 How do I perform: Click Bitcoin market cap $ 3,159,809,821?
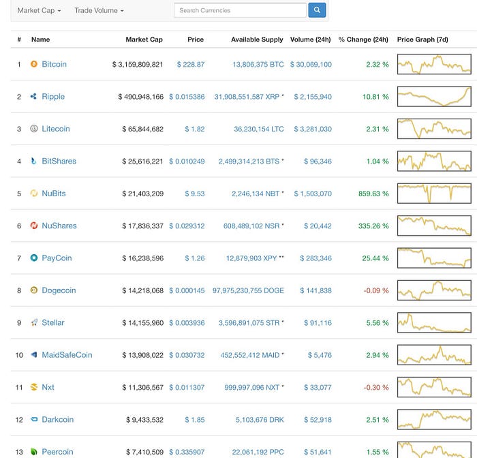(138, 65)
